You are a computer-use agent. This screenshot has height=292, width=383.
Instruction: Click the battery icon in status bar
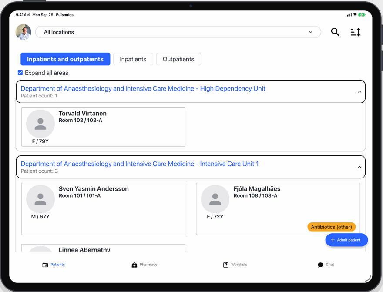362,15
